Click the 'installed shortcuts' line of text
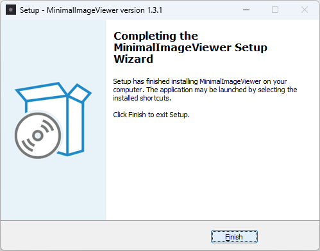The width and height of the screenshot is (320, 251). [x=142, y=98]
